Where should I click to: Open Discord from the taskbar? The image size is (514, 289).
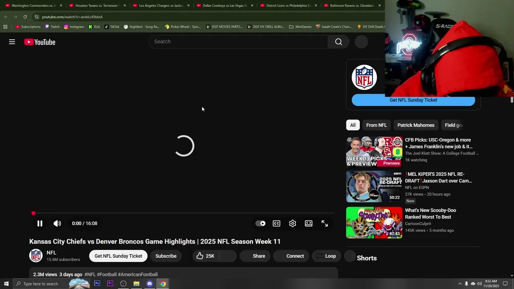[x=149, y=284]
